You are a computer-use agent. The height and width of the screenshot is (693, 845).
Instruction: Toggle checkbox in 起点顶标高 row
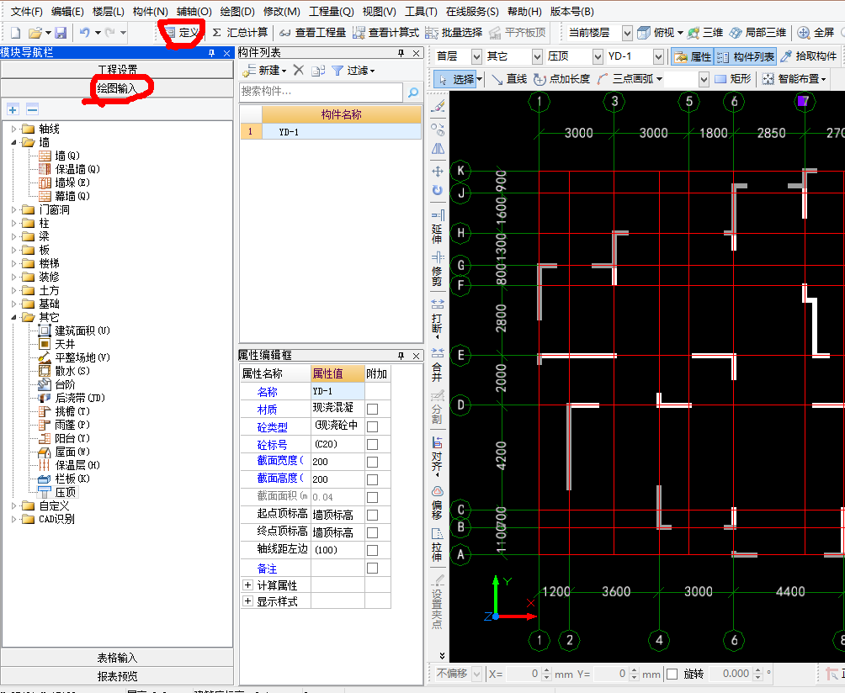[x=372, y=516]
